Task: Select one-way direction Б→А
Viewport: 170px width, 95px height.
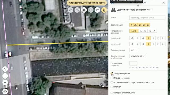Action: coord(152,31)
